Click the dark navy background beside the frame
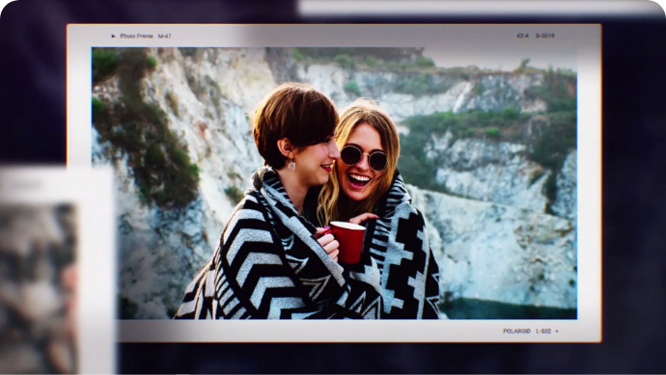 tap(633, 191)
